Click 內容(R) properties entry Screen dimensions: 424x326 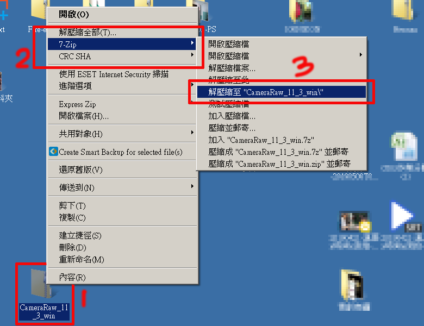[x=122, y=277]
